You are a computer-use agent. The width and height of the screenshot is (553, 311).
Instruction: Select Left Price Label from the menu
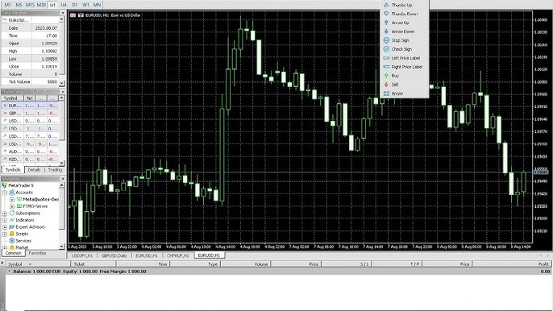click(405, 58)
